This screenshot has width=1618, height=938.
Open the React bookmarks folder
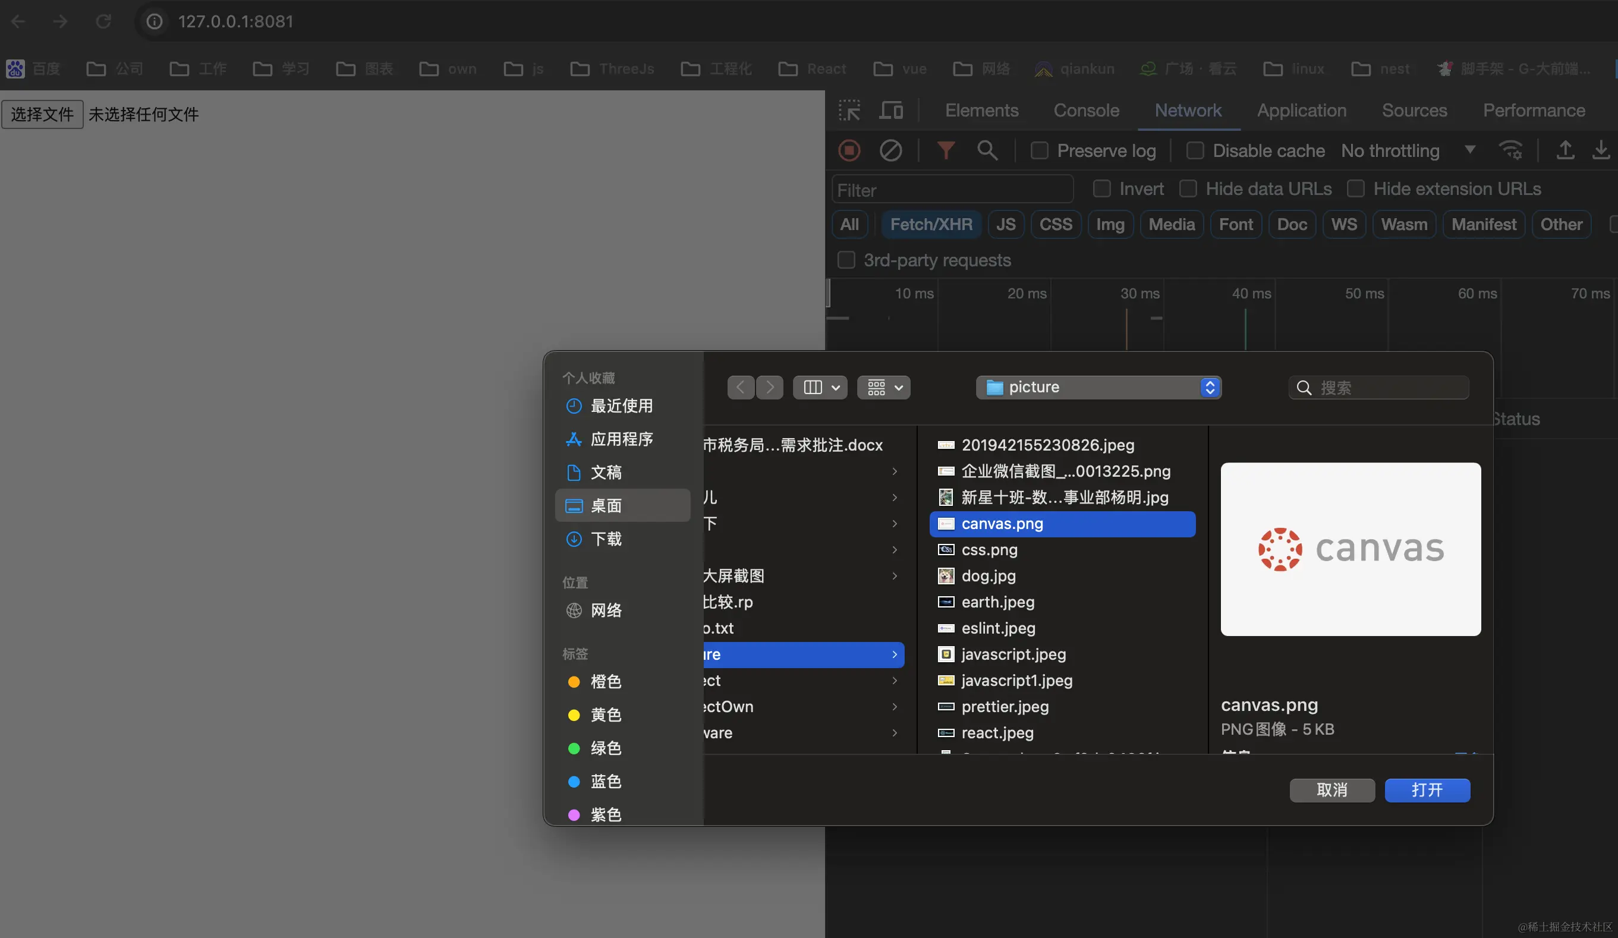pyautogui.click(x=811, y=69)
